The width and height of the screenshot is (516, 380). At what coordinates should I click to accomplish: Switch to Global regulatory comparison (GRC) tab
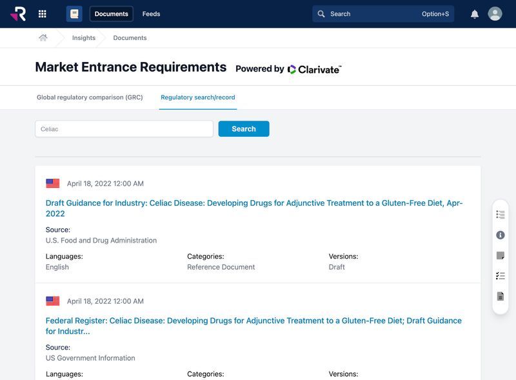click(x=89, y=97)
